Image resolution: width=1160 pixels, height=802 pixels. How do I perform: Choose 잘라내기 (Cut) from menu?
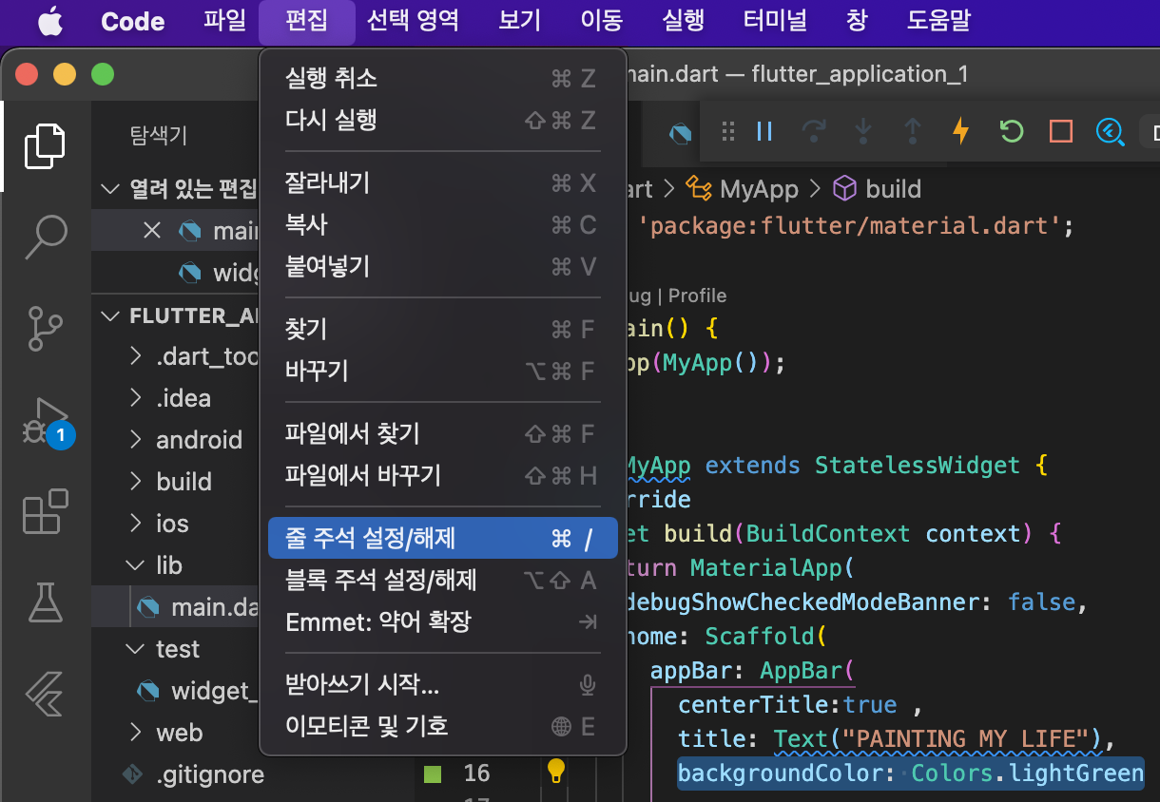[443, 182]
